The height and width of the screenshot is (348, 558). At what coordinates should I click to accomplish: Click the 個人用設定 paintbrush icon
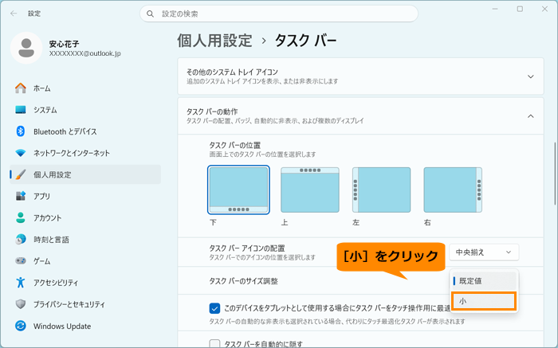[21, 174]
